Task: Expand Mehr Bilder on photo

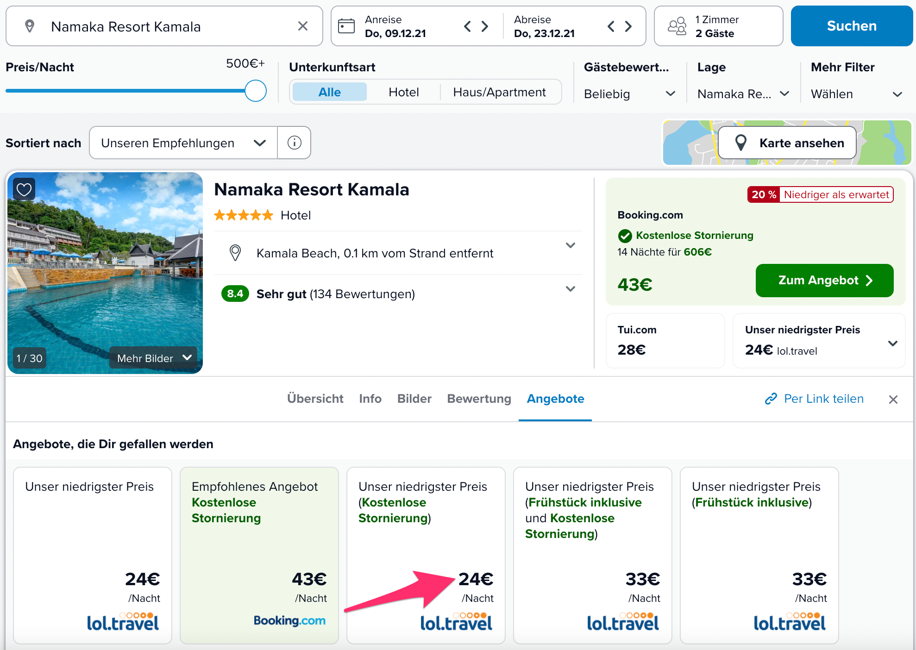Action: click(x=153, y=358)
